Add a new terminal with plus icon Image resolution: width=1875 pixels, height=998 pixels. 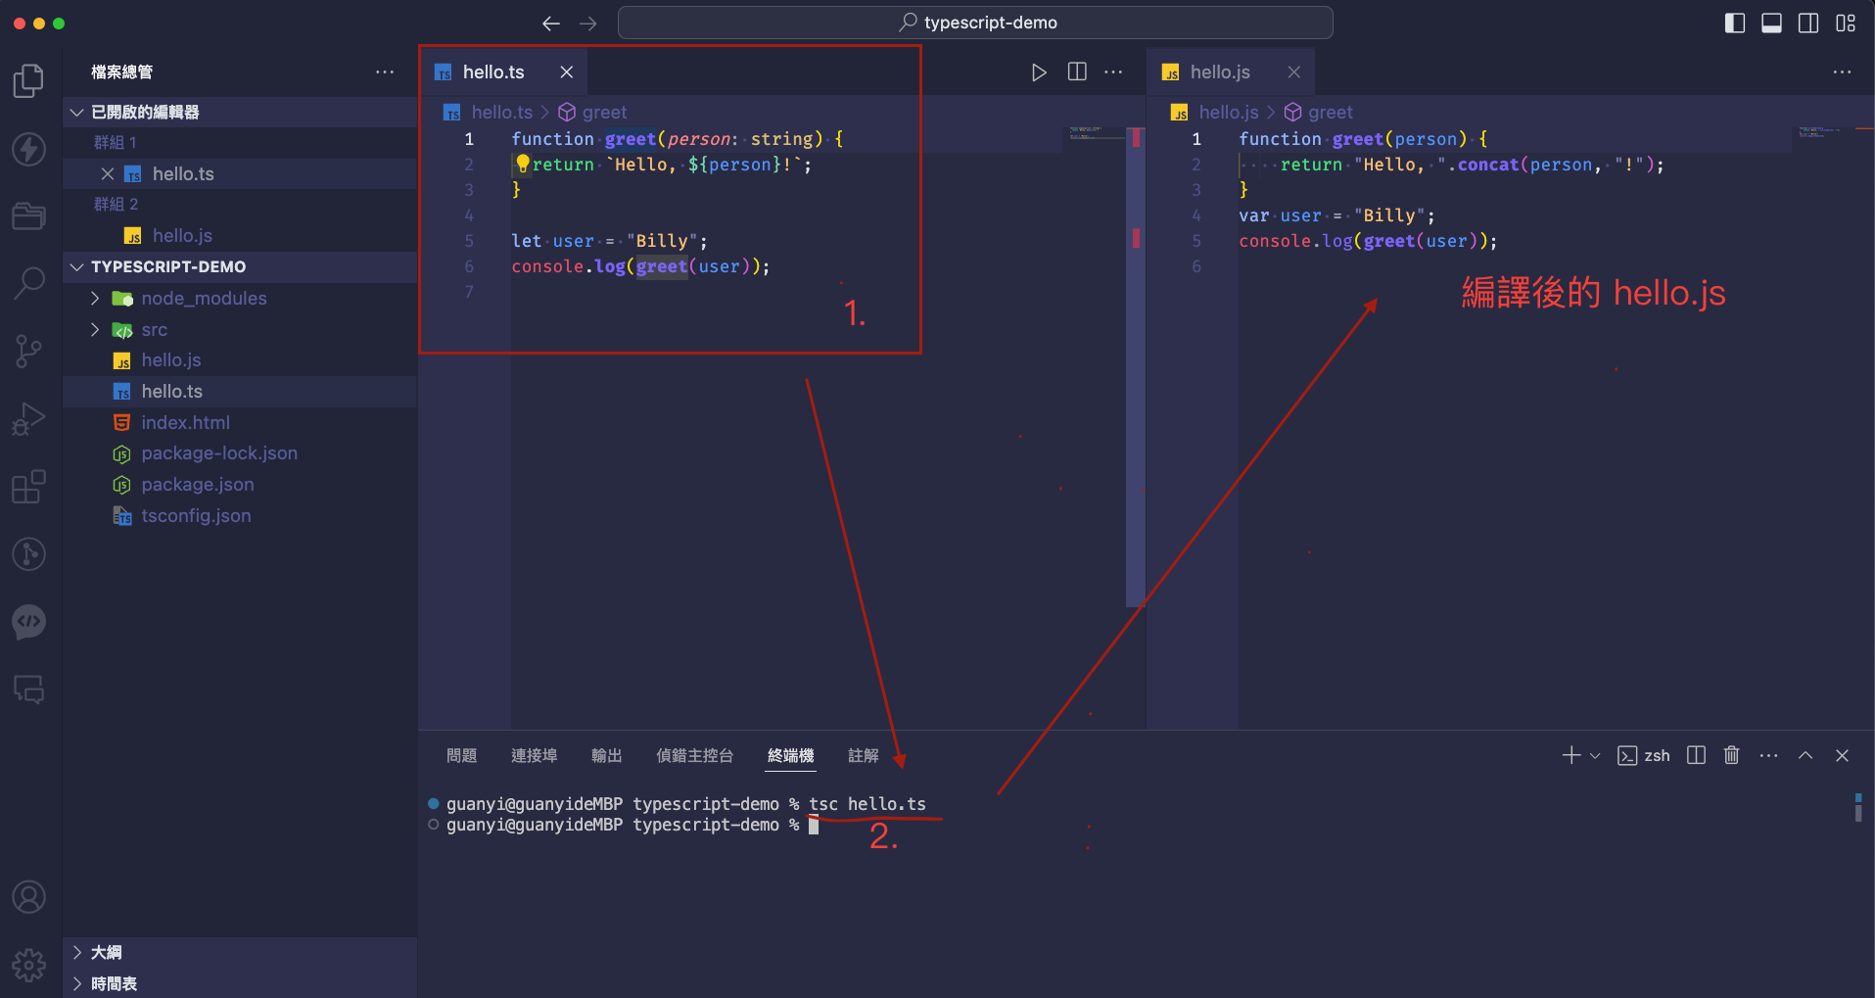click(x=1571, y=755)
